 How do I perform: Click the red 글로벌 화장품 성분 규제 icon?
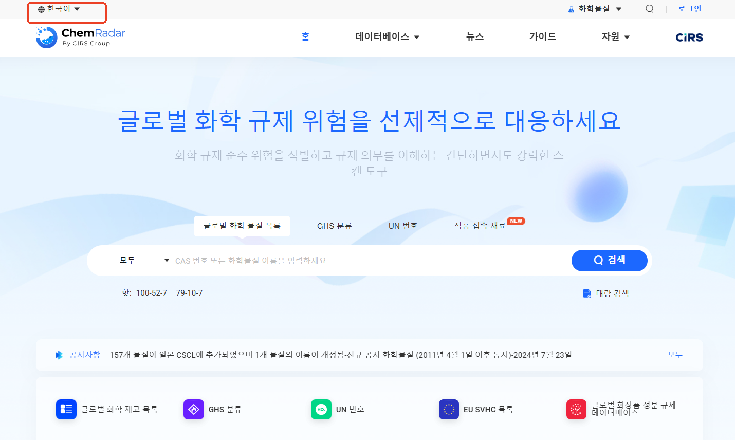tap(576, 409)
